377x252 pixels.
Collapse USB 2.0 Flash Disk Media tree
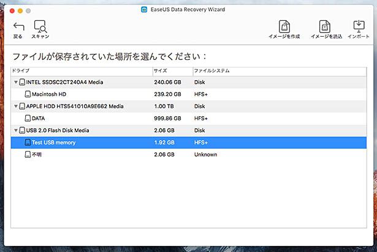15,130
